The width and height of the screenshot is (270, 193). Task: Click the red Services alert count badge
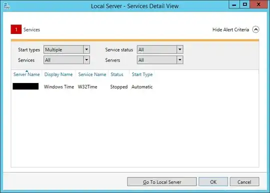point(16,29)
